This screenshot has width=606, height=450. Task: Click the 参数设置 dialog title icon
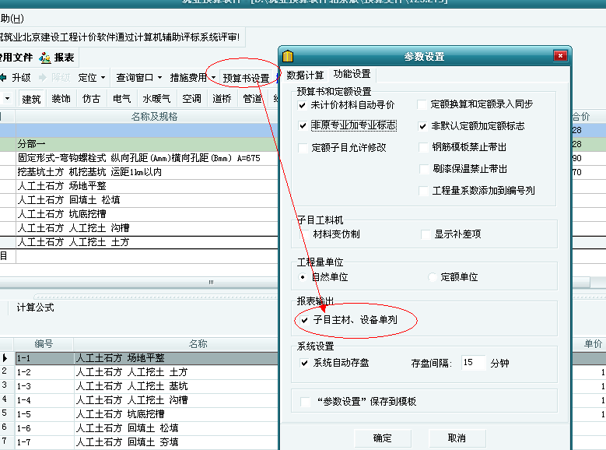[287, 56]
